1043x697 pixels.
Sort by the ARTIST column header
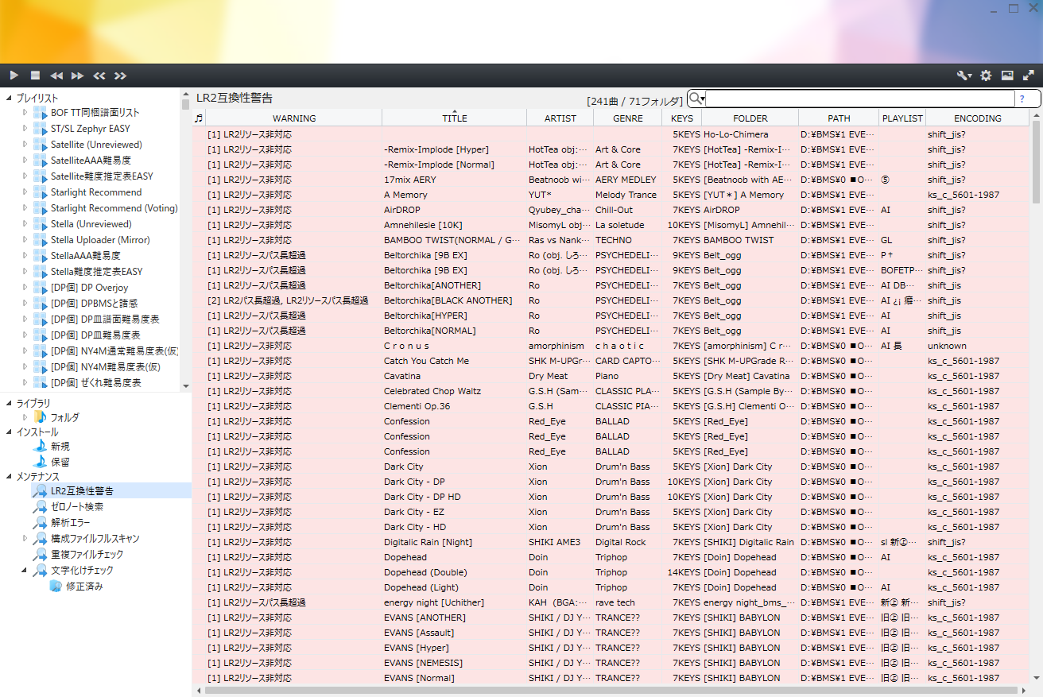pos(560,118)
